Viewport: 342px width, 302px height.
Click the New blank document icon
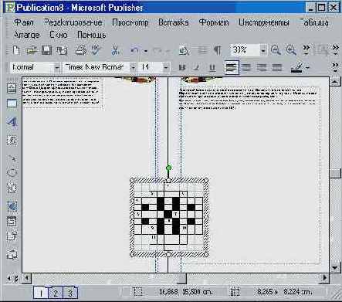coord(17,50)
